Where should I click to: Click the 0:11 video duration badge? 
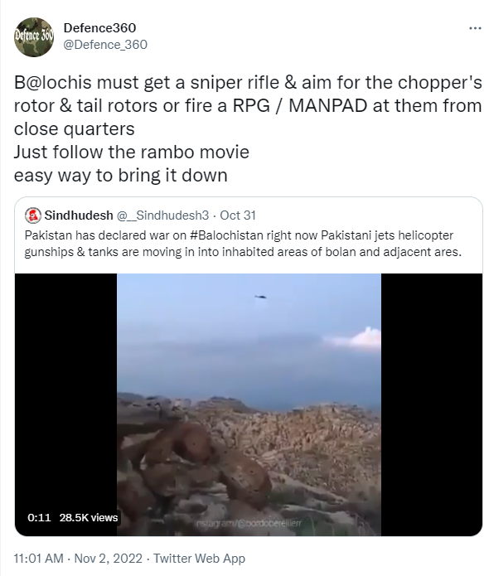click(x=39, y=518)
